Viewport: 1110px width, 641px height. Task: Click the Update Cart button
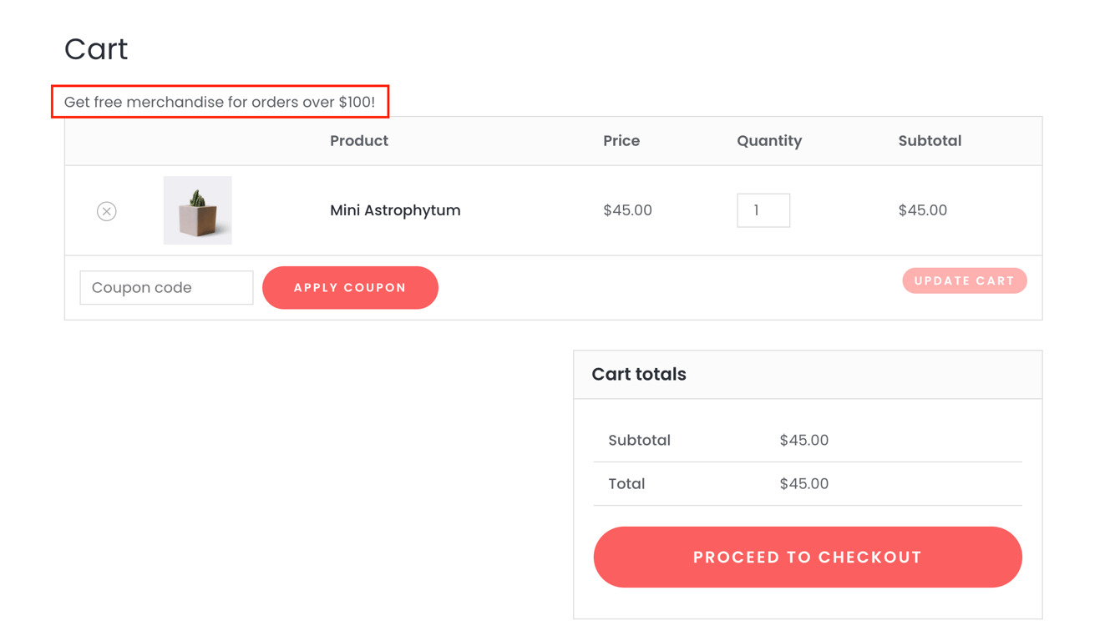[x=964, y=280]
